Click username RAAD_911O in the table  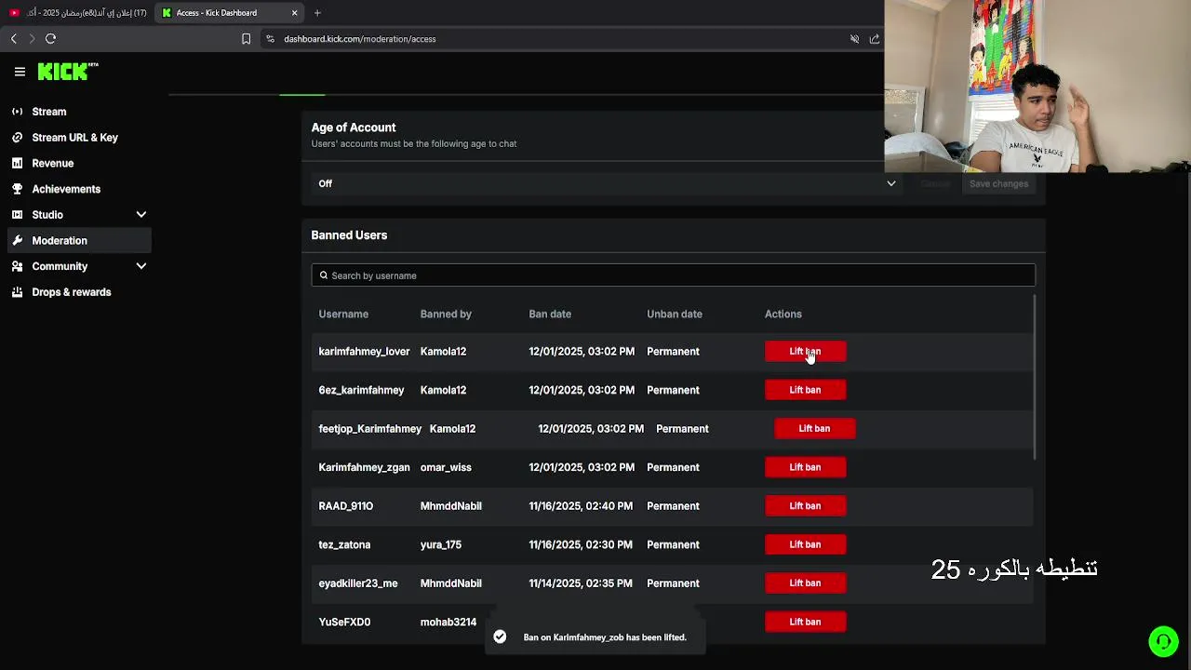tap(346, 506)
